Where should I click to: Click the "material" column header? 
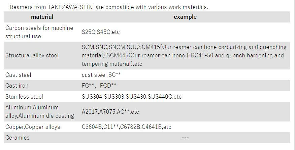[42, 17]
